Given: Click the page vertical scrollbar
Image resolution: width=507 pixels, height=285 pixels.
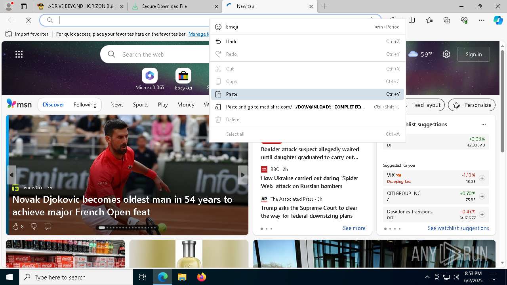Looking at the screenshot, I should (x=503, y=101).
